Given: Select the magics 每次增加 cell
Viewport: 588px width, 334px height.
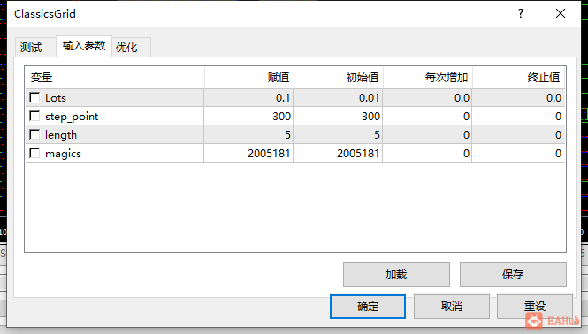Looking at the screenshot, I should (427, 154).
